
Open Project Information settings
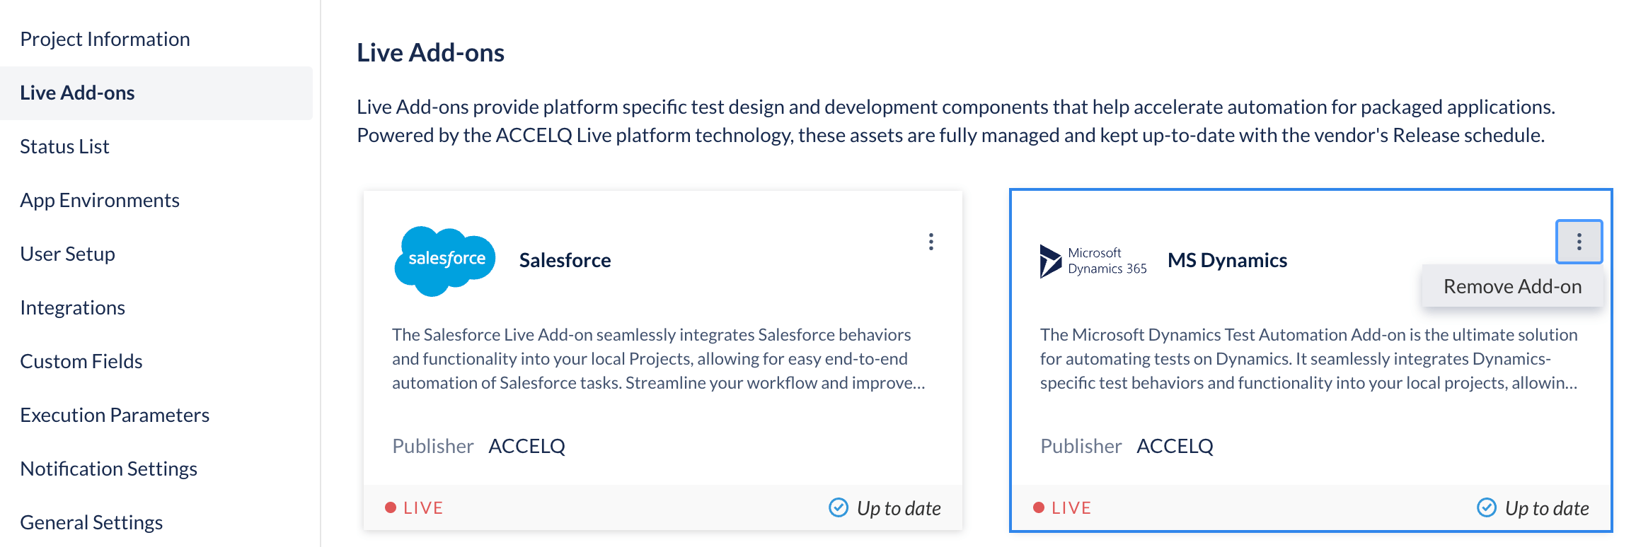[x=105, y=39]
